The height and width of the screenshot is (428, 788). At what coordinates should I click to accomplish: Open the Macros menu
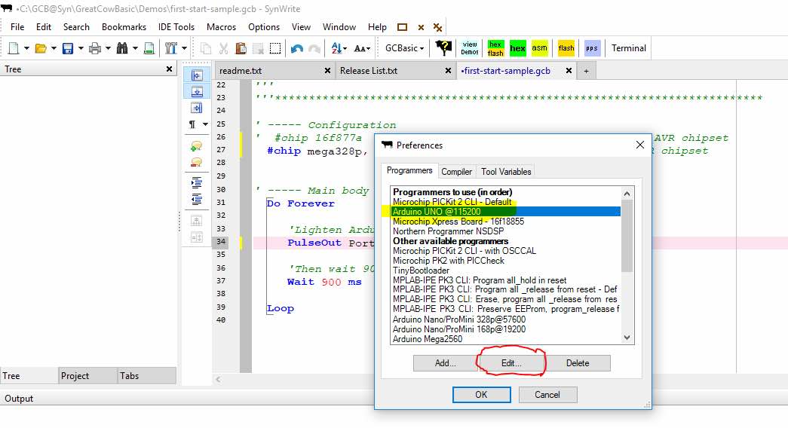pyautogui.click(x=221, y=27)
